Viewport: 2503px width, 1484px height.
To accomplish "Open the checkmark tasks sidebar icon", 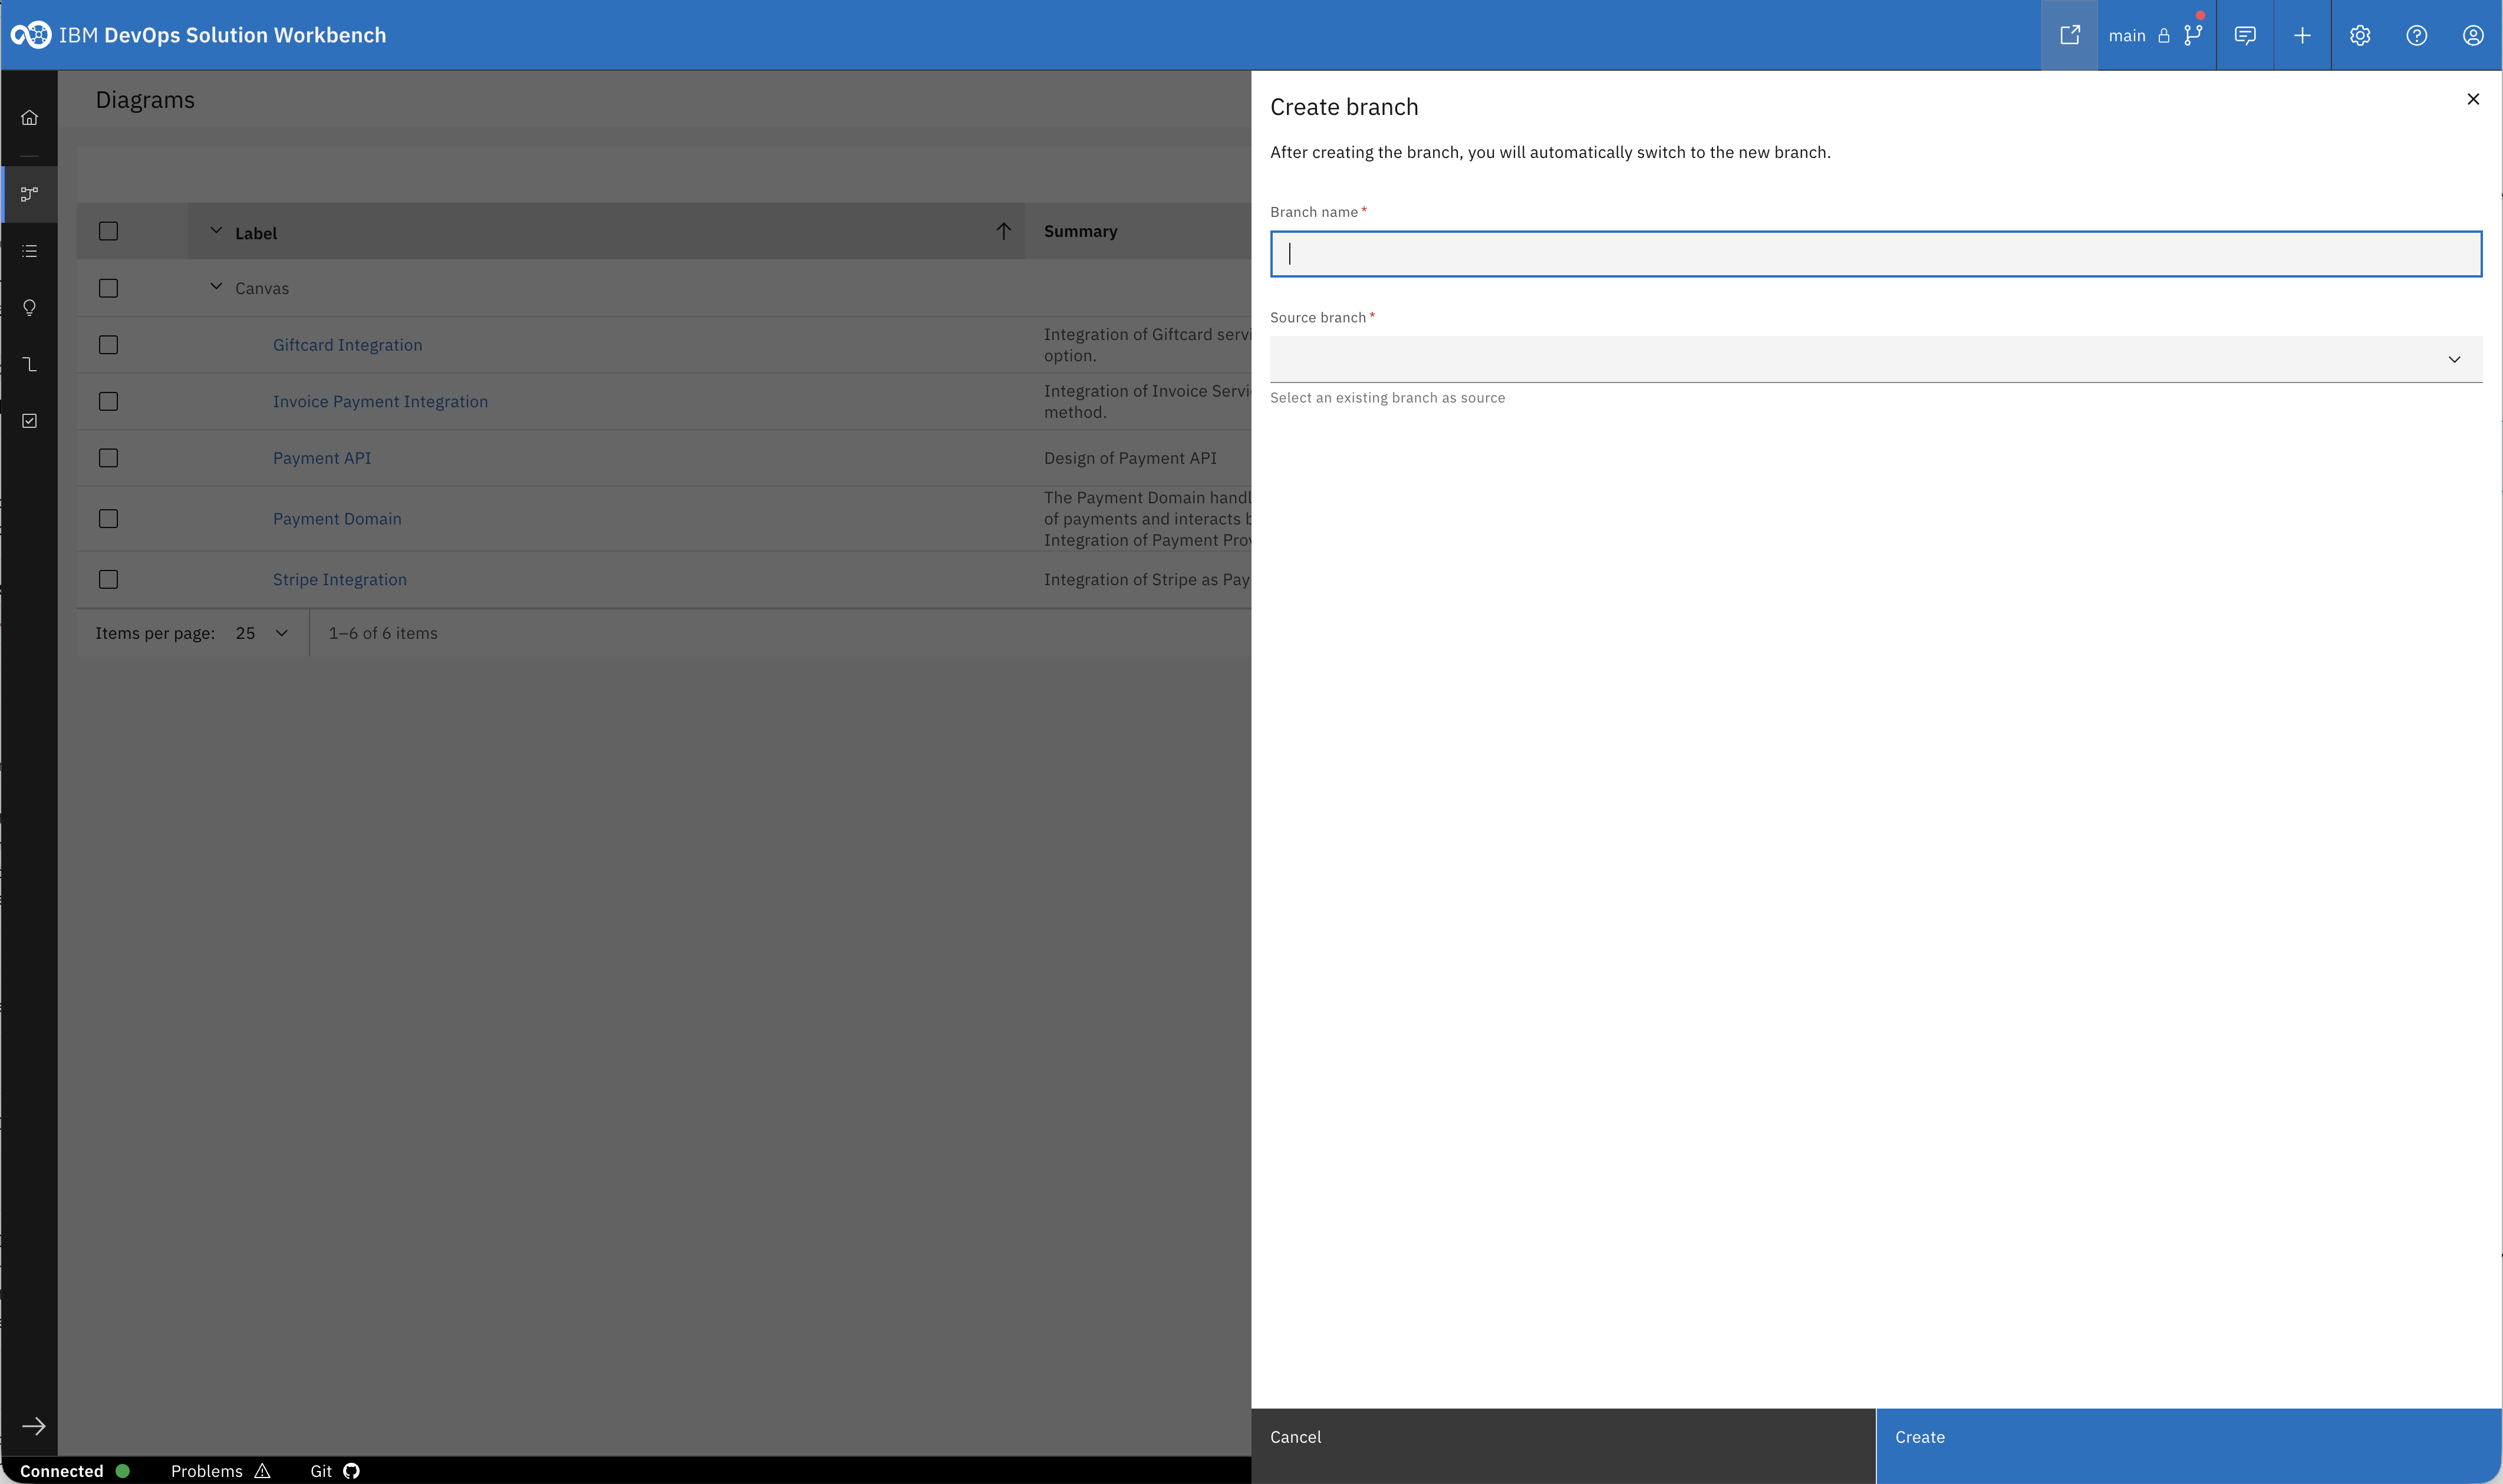I will point(30,421).
